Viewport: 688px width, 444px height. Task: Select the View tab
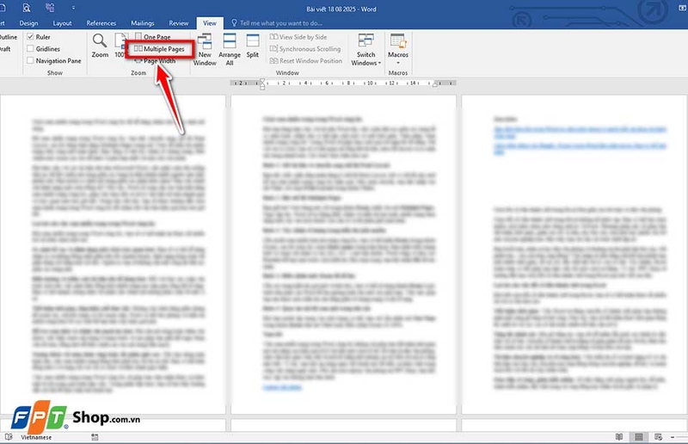209,23
